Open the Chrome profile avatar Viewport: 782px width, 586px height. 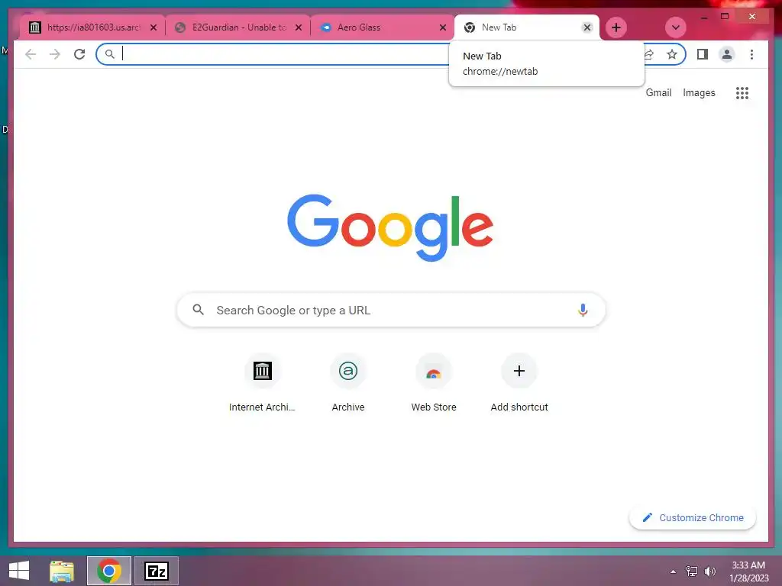727,54
